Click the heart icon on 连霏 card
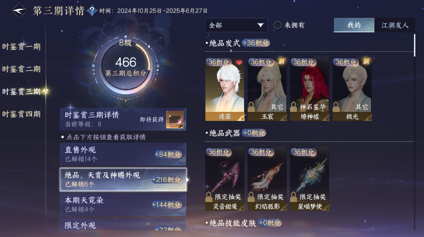Viewport: 424px width, 237px height. tap(239, 62)
